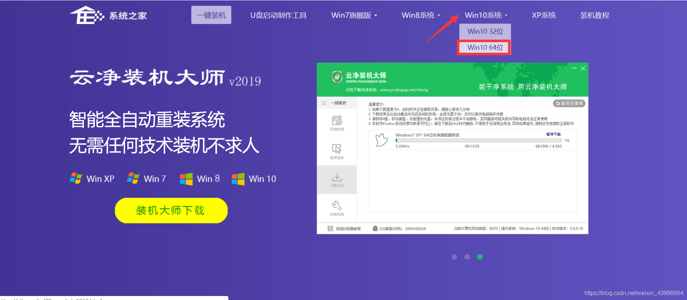Viewport: 687px width, 300px height.
Task: Click the 无需任何技术装机不求人 tagline
Action: click(x=164, y=145)
